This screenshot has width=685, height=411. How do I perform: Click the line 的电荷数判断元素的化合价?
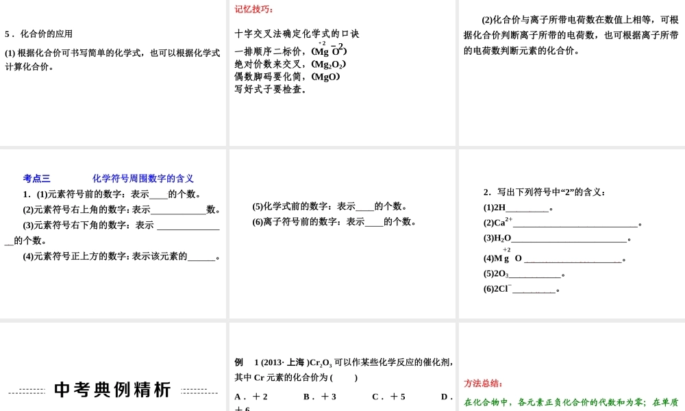521,51
